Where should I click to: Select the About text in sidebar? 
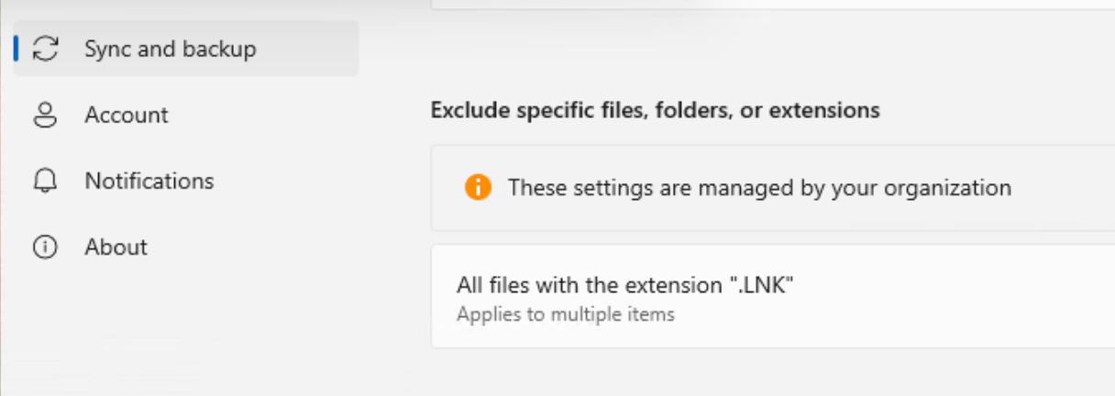(116, 247)
